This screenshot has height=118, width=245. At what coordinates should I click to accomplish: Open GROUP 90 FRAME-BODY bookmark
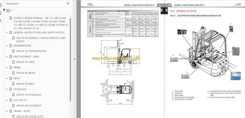[30, 116]
